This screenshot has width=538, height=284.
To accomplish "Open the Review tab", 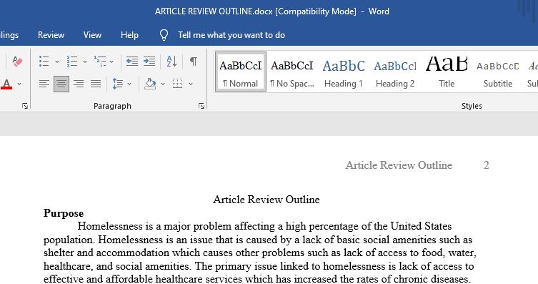I will pos(51,35).
